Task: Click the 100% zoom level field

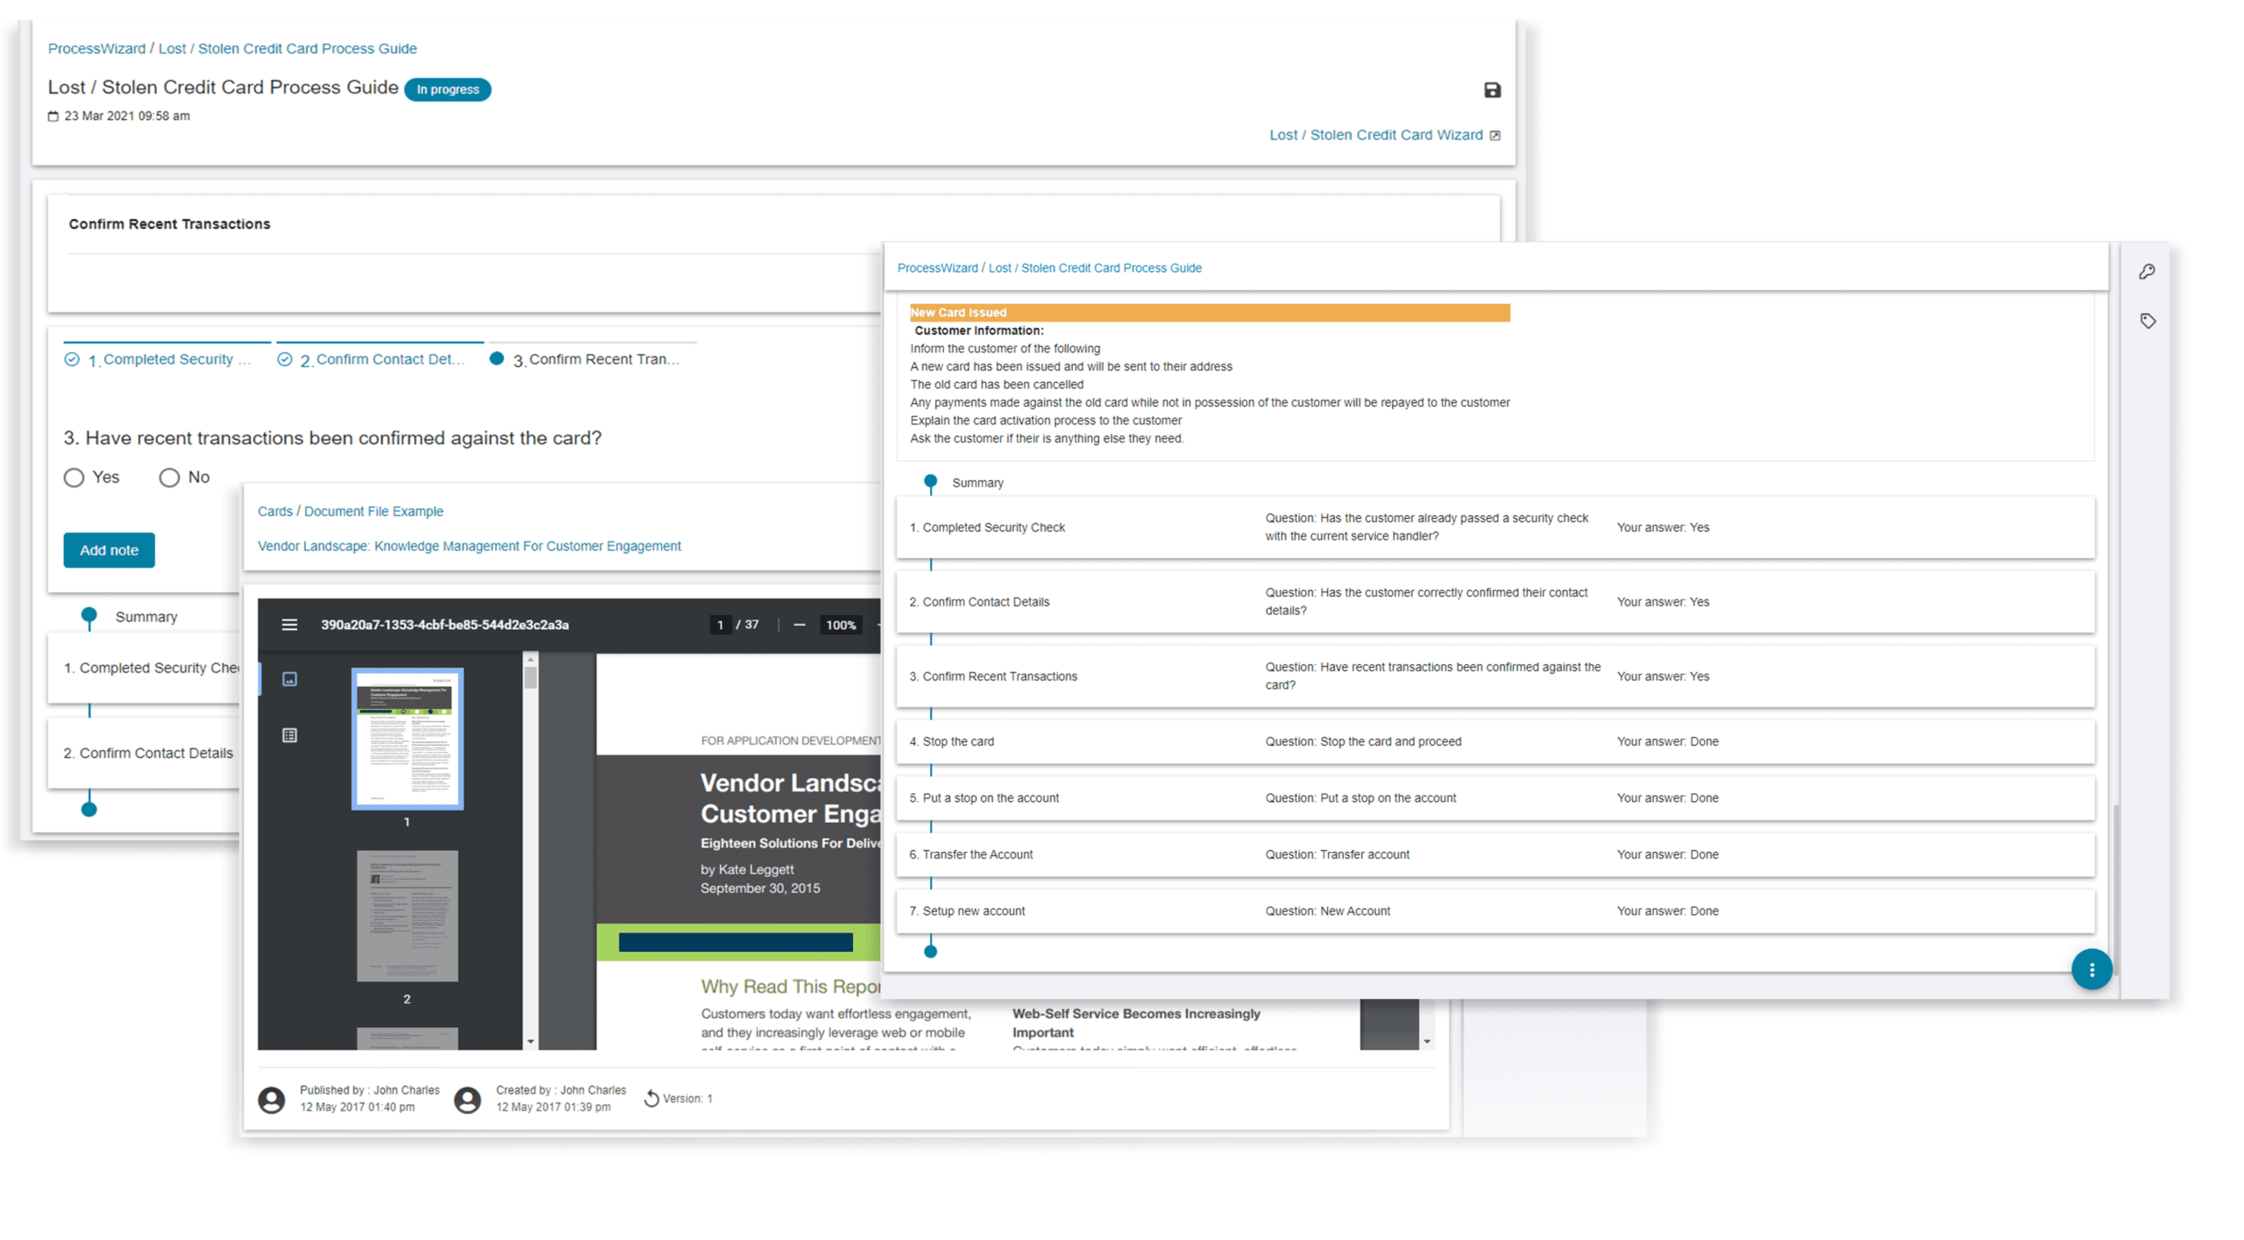Action: (840, 624)
